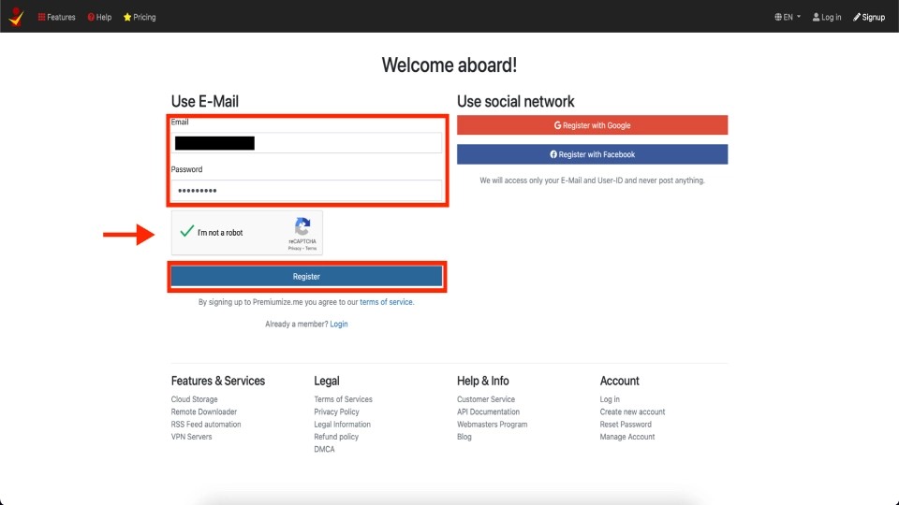Screen dimensions: 899x505
Task: Click the reCAPTCHA logo icon
Action: point(302,226)
